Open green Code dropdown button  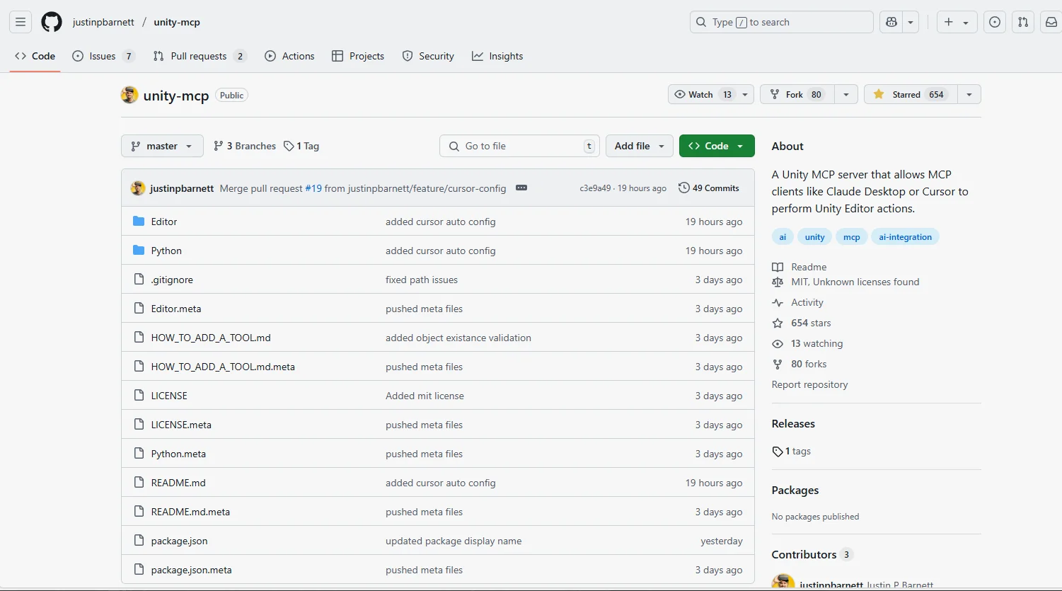point(717,146)
